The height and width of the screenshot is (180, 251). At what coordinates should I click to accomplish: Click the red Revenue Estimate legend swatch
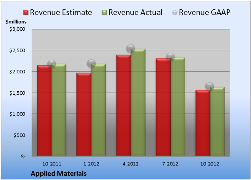[26, 12]
